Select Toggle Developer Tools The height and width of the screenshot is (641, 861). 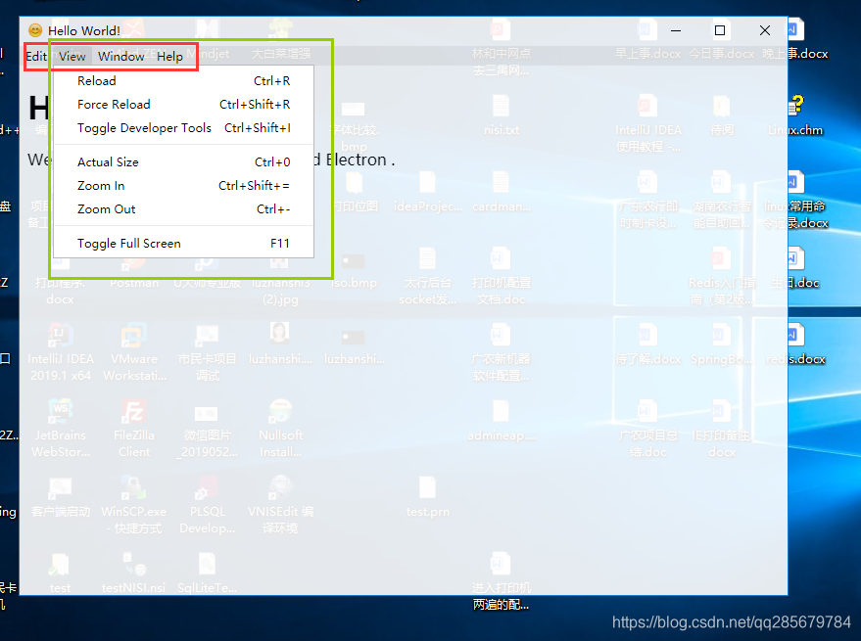(x=183, y=128)
